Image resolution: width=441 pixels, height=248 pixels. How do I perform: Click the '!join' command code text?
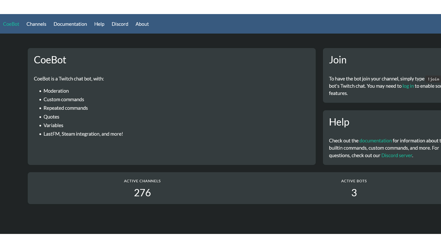click(x=434, y=79)
